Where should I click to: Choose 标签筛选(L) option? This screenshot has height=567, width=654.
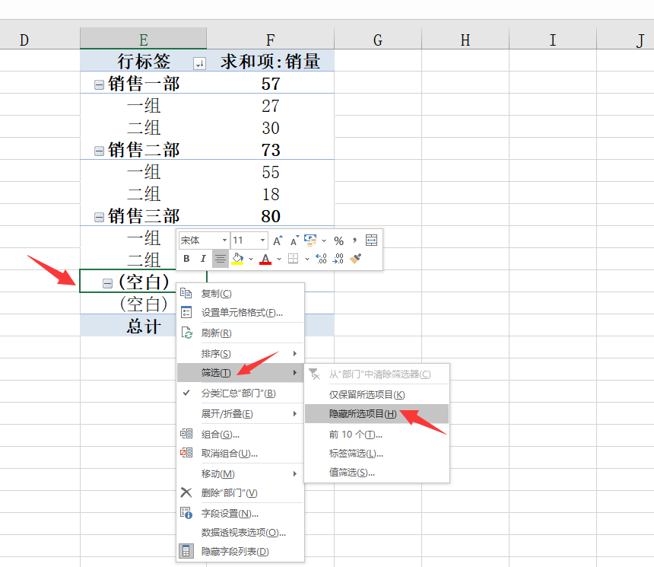click(376, 454)
